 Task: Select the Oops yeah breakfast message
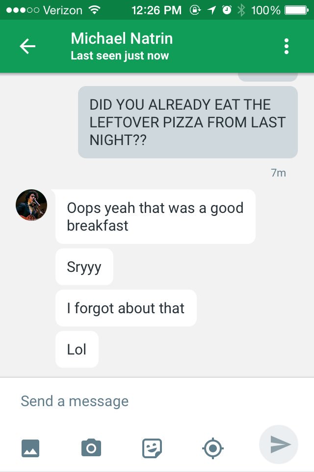point(156,216)
